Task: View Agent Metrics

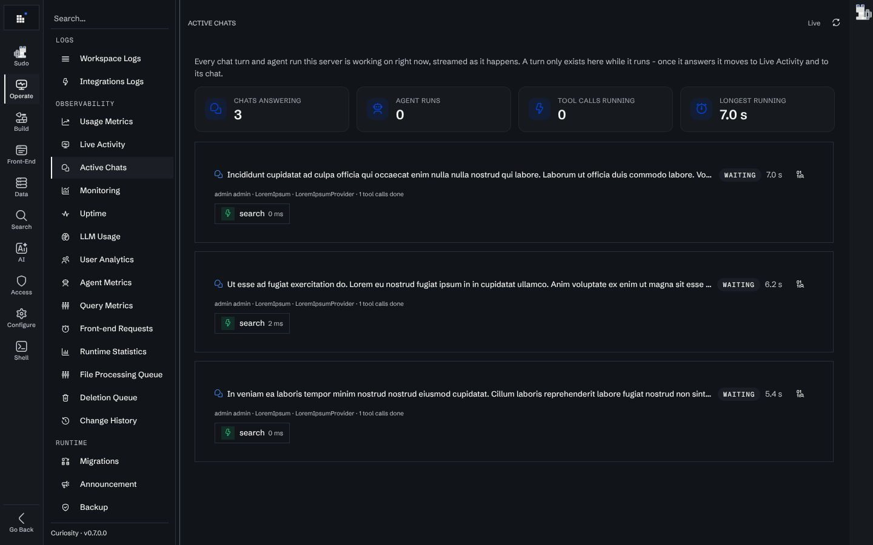Action: [x=112, y=283]
